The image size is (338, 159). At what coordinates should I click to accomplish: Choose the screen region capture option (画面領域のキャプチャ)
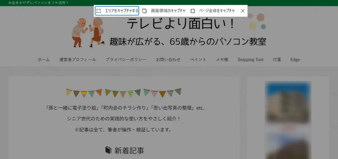(x=164, y=11)
